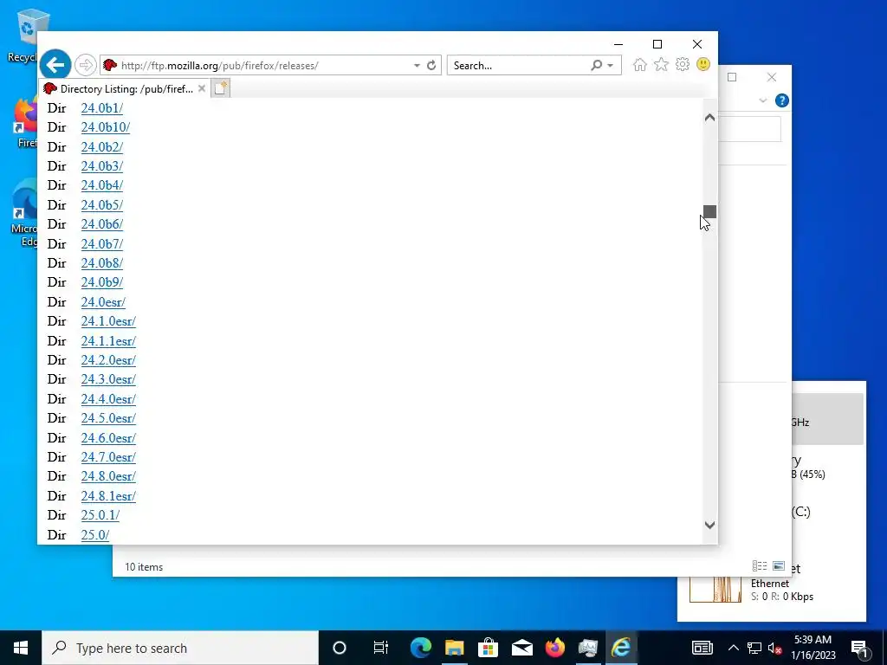887x665 pixels.
Task: Click the muted volume tray icon
Action: click(775, 648)
